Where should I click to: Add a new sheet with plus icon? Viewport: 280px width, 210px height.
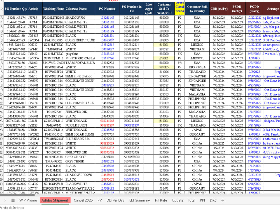223,200
